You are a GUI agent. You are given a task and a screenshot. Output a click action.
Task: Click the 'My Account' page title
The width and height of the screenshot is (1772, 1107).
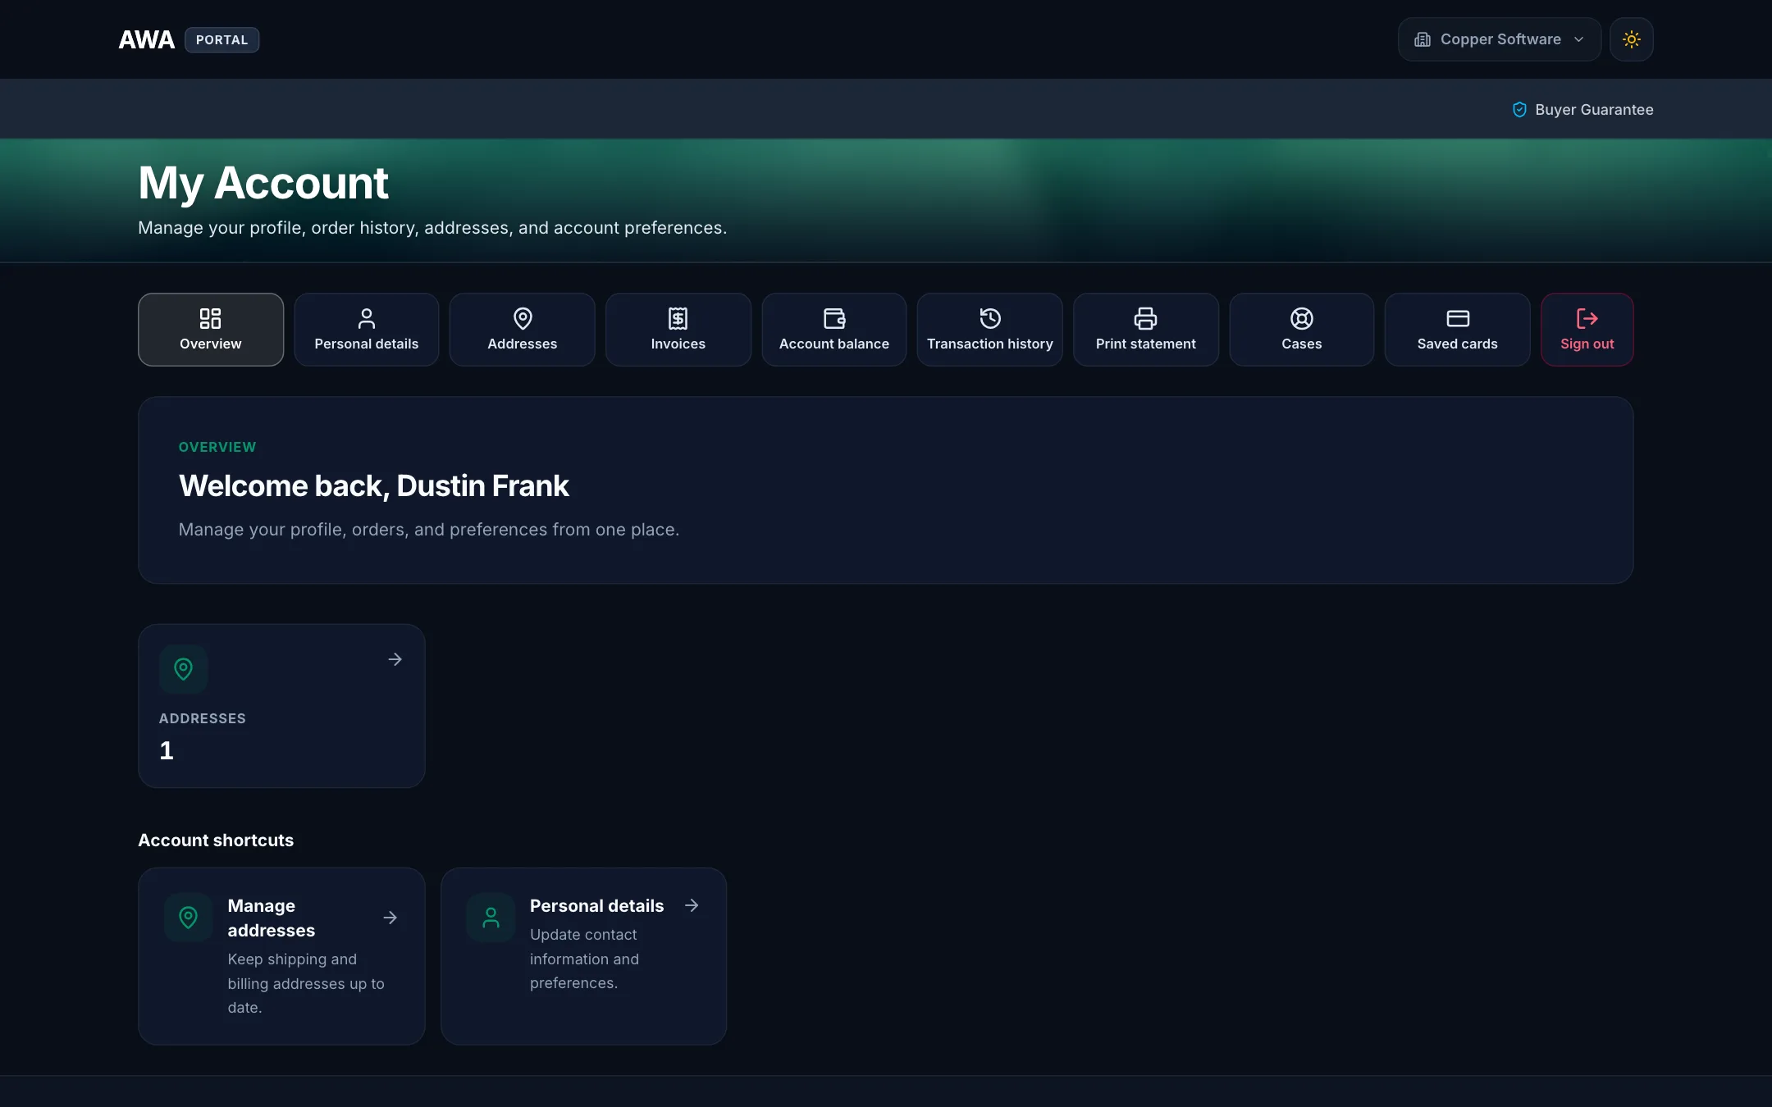(x=263, y=183)
